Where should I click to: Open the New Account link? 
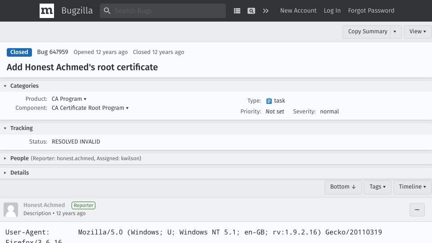298,10
